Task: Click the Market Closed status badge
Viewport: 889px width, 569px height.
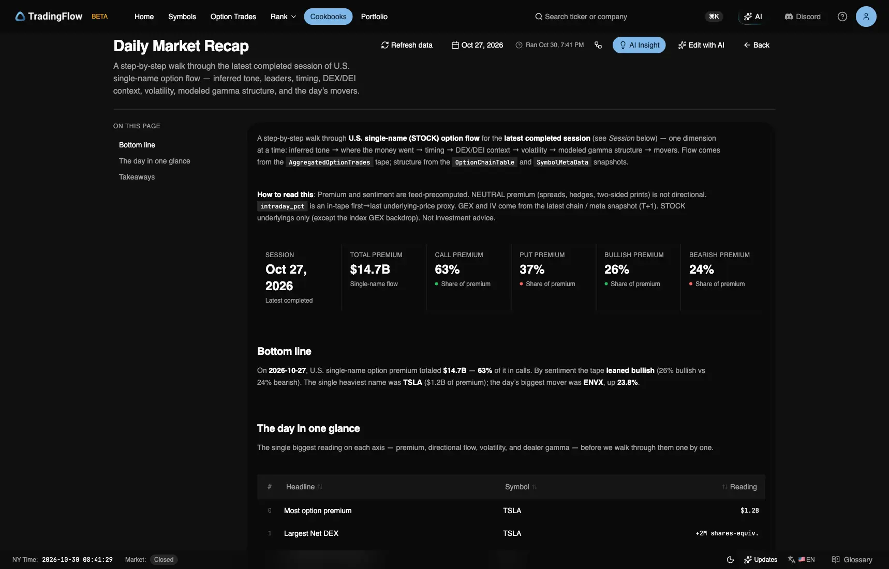Action: [164, 560]
